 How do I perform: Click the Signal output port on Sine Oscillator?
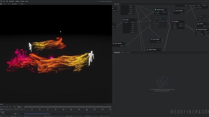coord(124,46)
